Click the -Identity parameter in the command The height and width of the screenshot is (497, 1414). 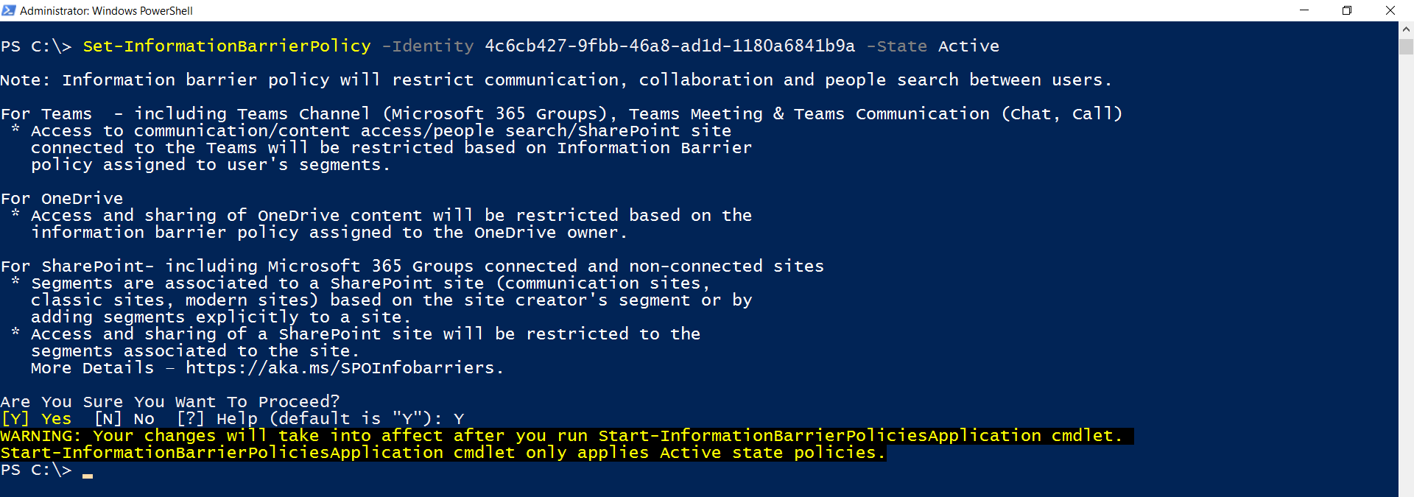pos(428,46)
